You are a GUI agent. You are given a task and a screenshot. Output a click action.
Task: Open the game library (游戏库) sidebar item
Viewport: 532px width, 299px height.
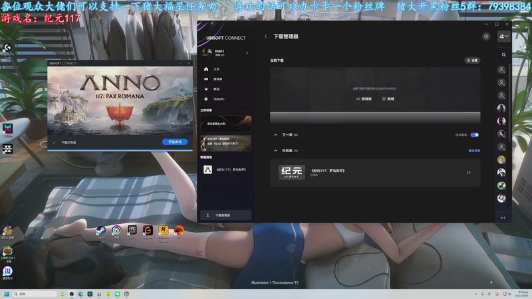tap(213, 79)
